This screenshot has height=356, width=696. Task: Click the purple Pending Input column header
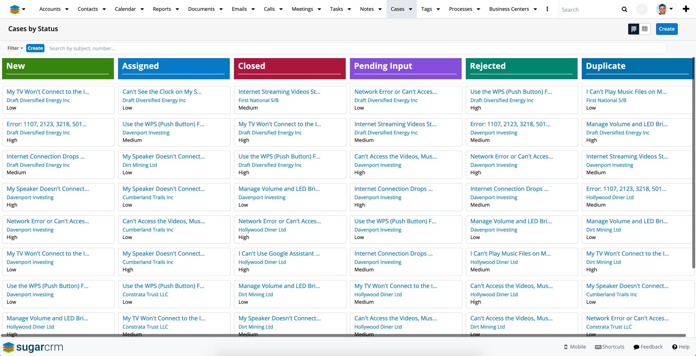[x=405, y=68]
